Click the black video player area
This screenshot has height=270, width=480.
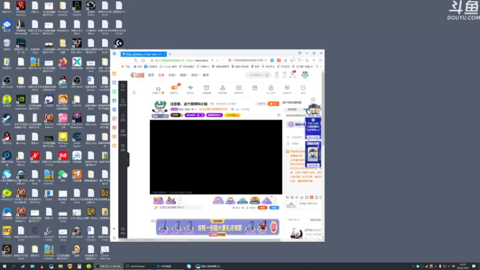coord(216,157)
